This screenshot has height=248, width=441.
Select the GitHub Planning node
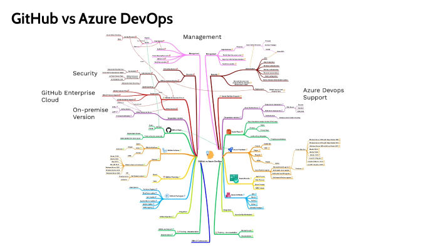click(x=171, y=177)
